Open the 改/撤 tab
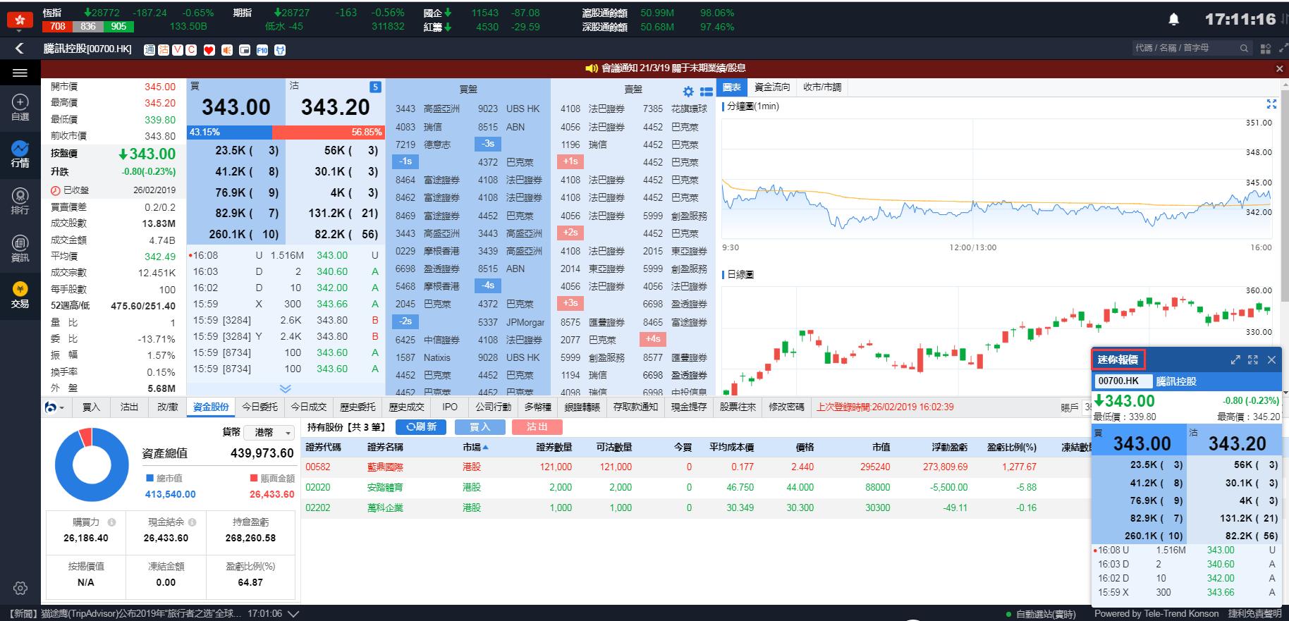1289x621 pixels. pyautogui.click(x=168, y=407)
